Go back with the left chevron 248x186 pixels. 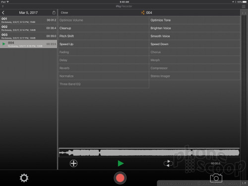pos(3,12)
